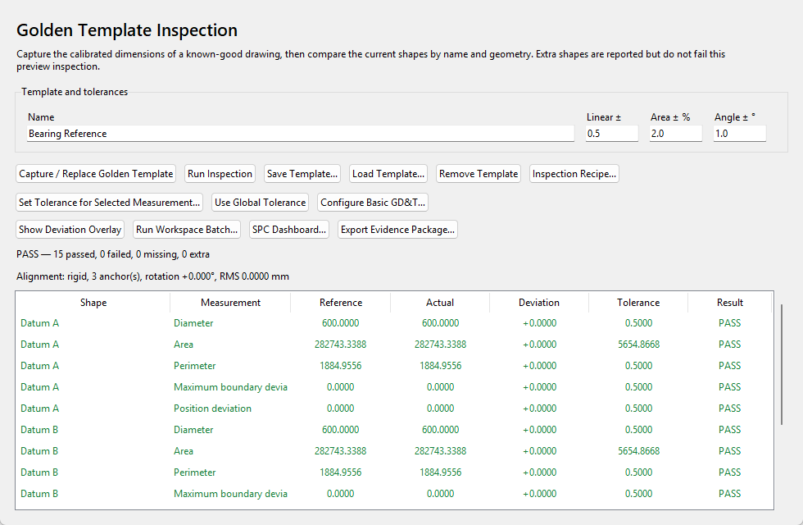Select Datum A Diameter measurement cell
This screenshot has height=525, width=803.
tap(193, 323)
